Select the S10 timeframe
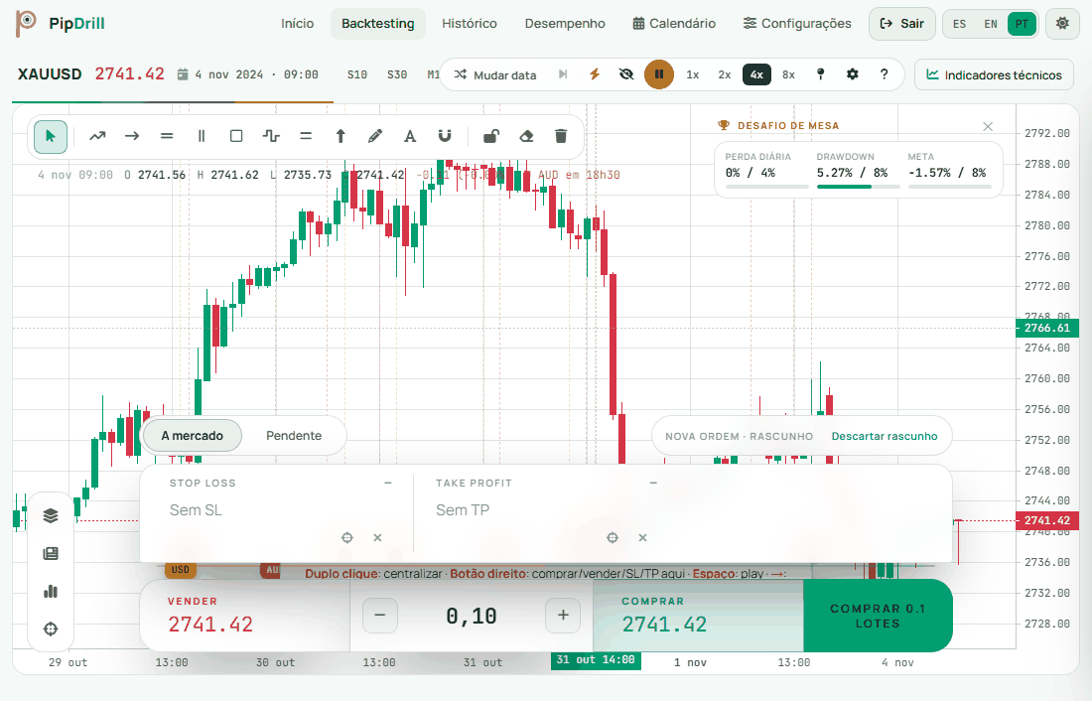This screenshot has width=1092, height=701. [357, 74]
